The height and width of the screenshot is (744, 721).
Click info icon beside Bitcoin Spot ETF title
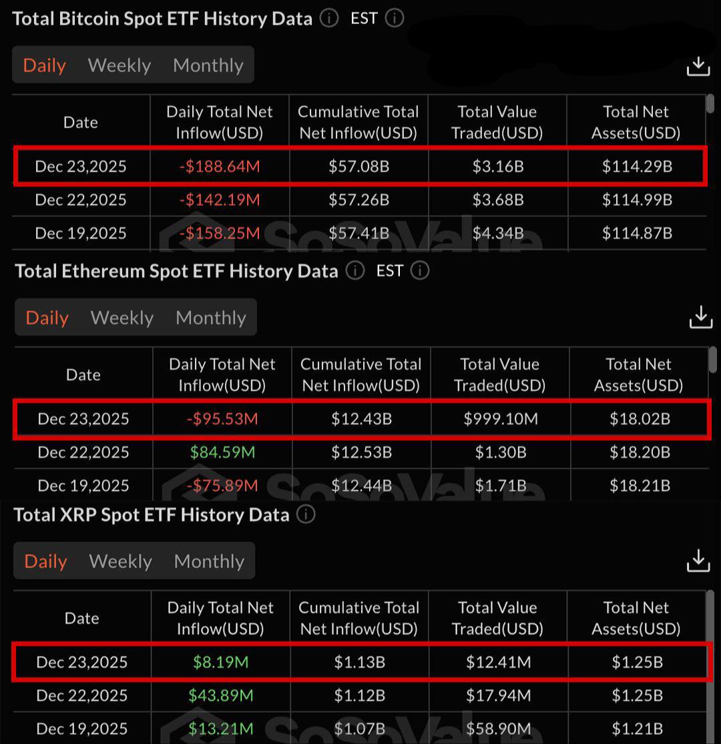coord(329,18)
